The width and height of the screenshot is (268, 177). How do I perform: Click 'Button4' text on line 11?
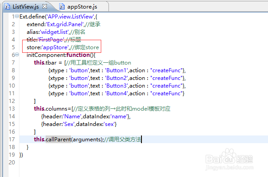pos(117,93)
